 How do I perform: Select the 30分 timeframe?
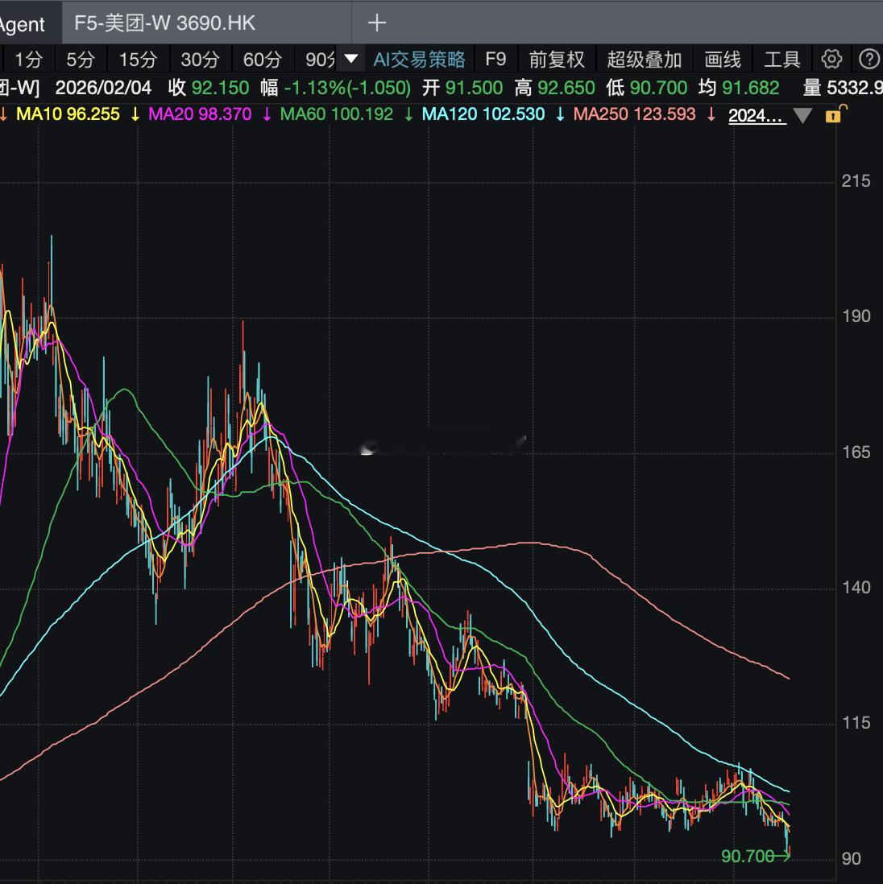click(200, 60)
